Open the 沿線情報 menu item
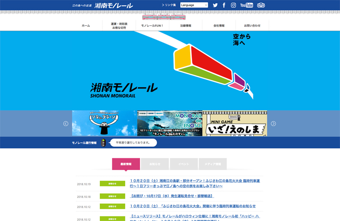This screenshot has width=340, height=221. (186, 26)
